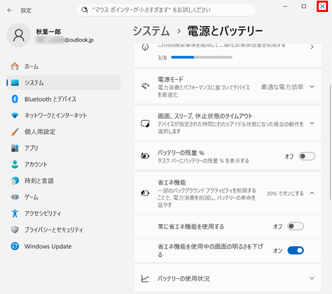Click the アカウント person icon
Viewport: 332px width, 294px height.
click(x=15, y=165)
